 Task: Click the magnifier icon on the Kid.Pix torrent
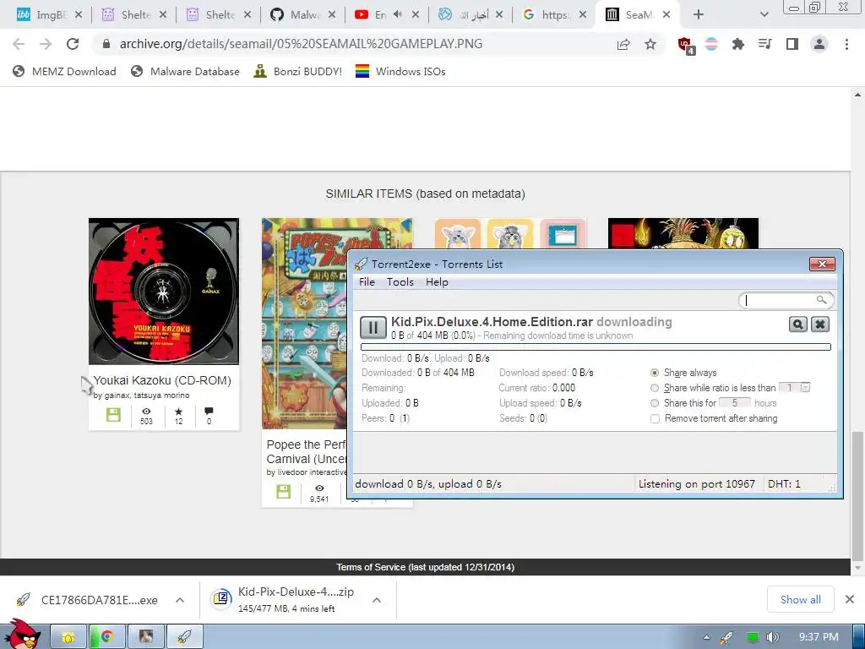pos(797,324)
